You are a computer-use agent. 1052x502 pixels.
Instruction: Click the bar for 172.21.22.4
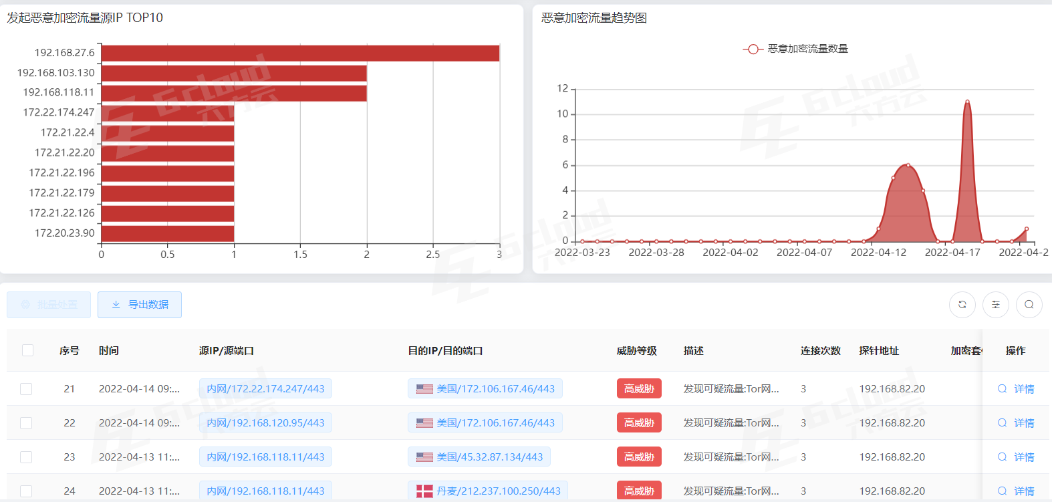168,133
